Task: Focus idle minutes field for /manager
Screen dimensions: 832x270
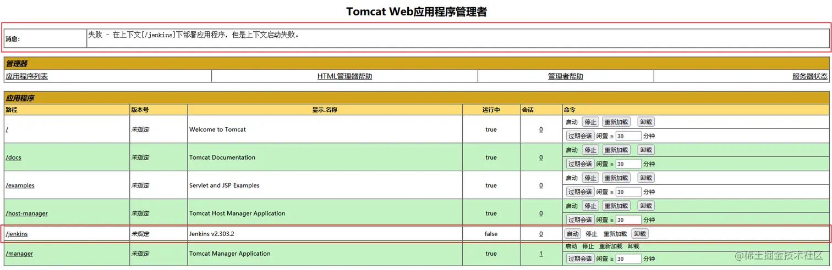Action: point(628,258)
